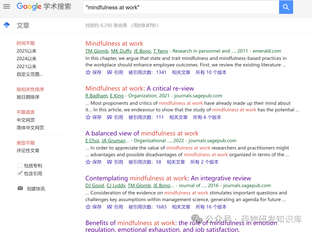312x232 pixels.
Task: Click the Google Scholar logo
Action: [x=44, y=7]
